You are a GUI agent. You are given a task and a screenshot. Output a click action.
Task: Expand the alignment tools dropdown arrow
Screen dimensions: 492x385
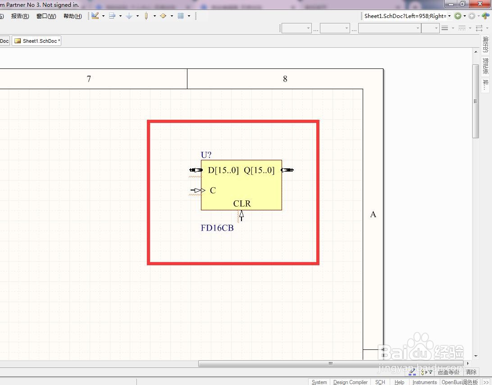(x=120, y=16)
